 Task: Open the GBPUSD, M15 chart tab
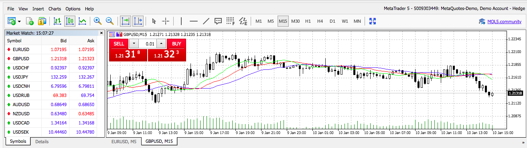tap(159, 141)
